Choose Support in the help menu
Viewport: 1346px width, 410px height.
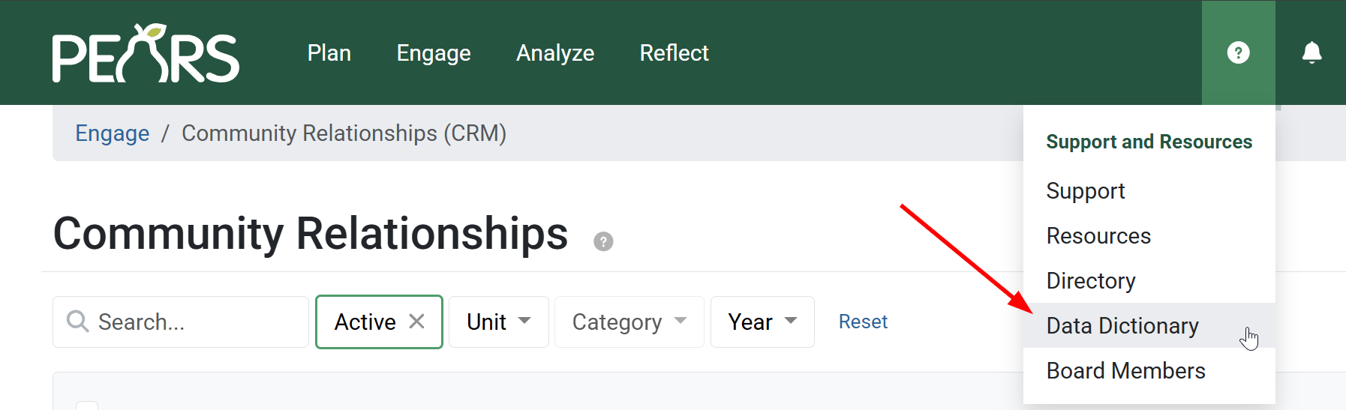point(1086,191)
